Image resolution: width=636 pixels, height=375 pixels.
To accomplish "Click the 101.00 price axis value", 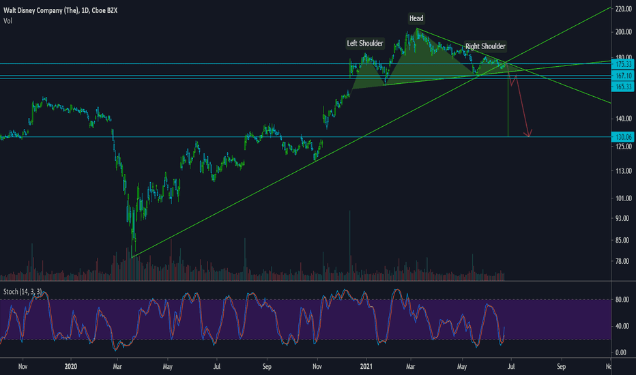I will [x=624, y=198].
